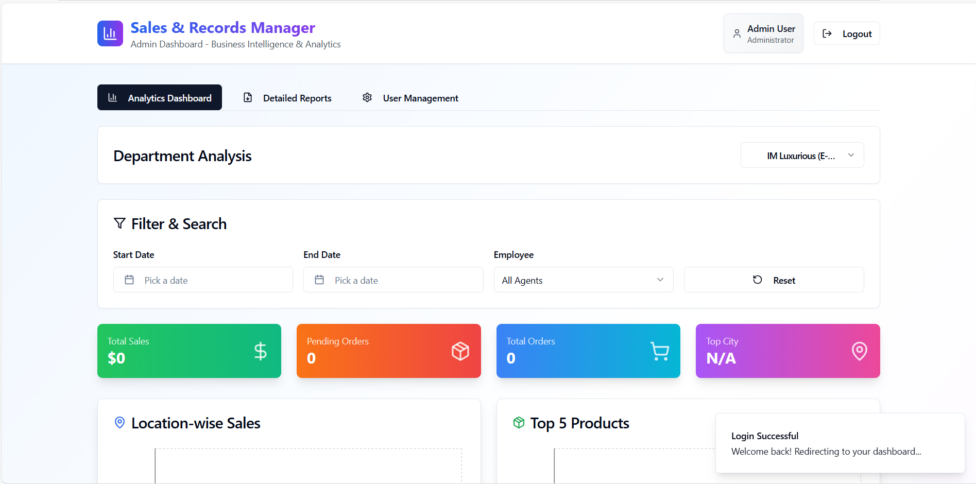
Task: Click the Employee field label
Action: tap(513, 254)
